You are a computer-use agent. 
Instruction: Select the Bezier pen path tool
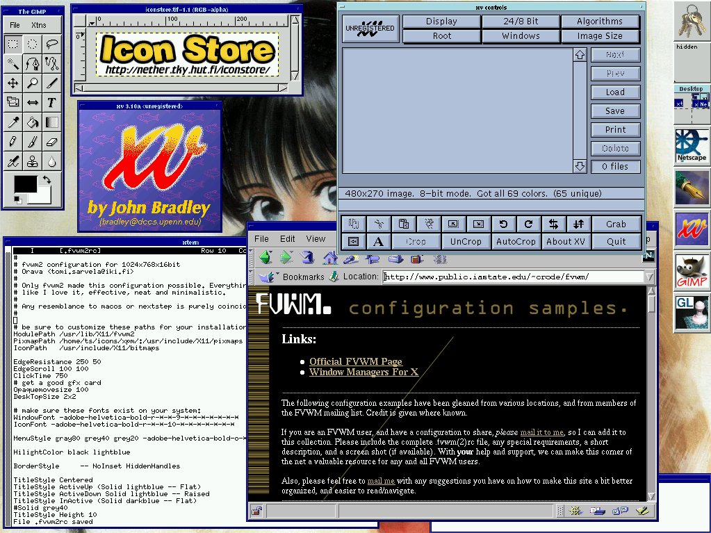pyautogui.click(x=32, y=63)
